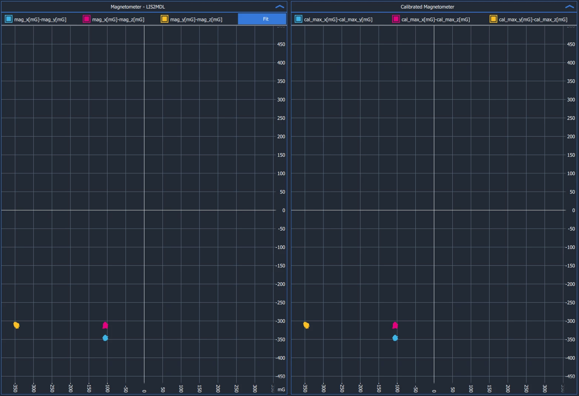Toggle mag_x-mag_y blue series swatch
Viewport: 579px width, 396px height.
coord(8,19)
